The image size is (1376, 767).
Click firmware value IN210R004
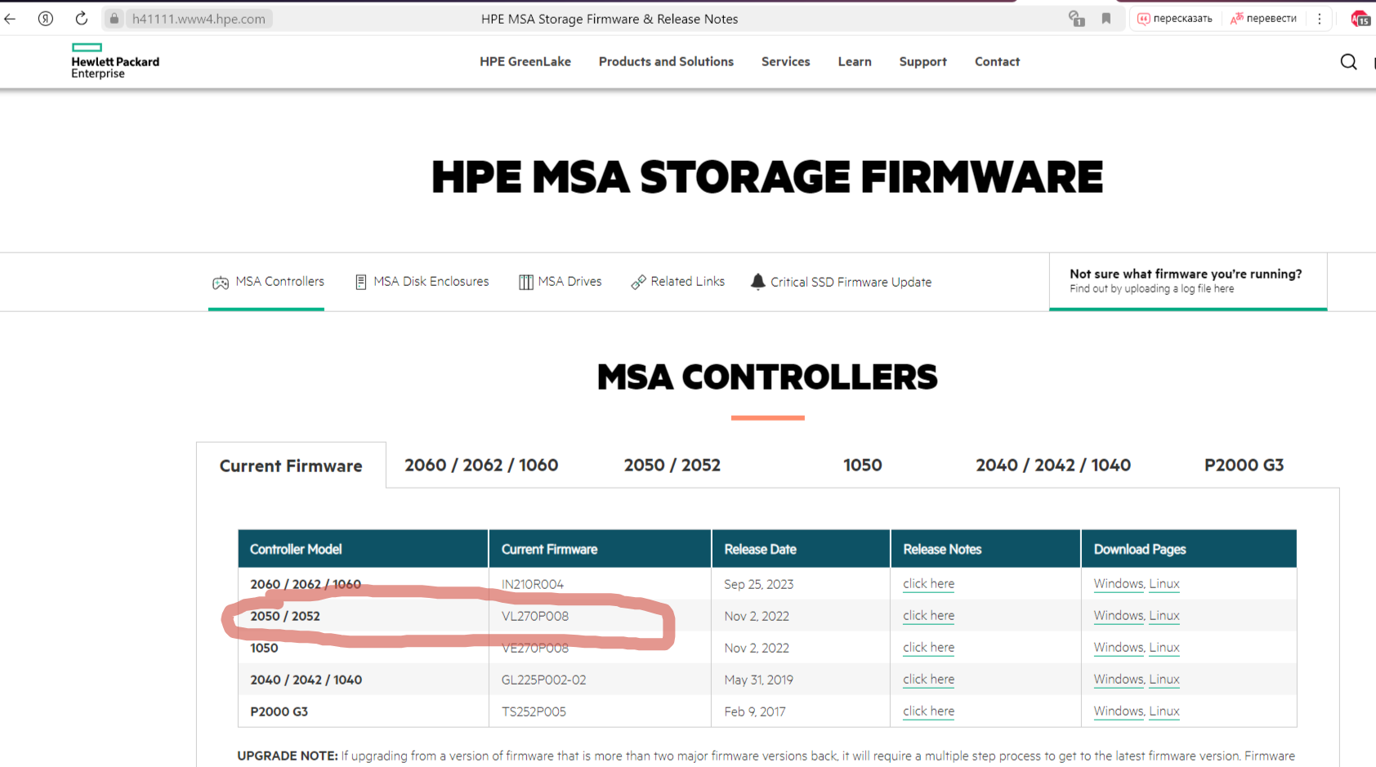pyautogui.click(x=533, y=584)
